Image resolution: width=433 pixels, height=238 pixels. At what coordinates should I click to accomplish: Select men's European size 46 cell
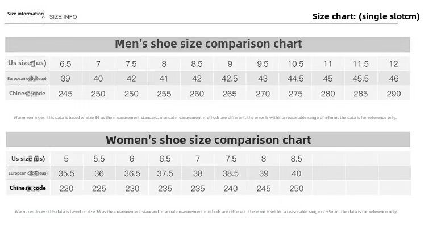point(393,78)
